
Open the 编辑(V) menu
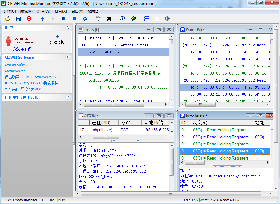(26, 11)
